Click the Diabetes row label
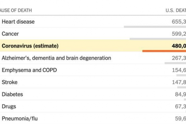Image resolution: width=186 pixels, height=124 pixels. (12, 94)
